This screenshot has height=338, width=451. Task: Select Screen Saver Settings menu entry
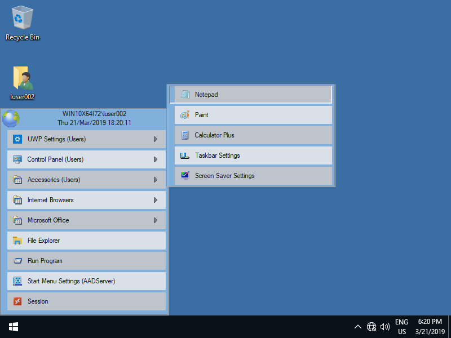pos(224,176)
